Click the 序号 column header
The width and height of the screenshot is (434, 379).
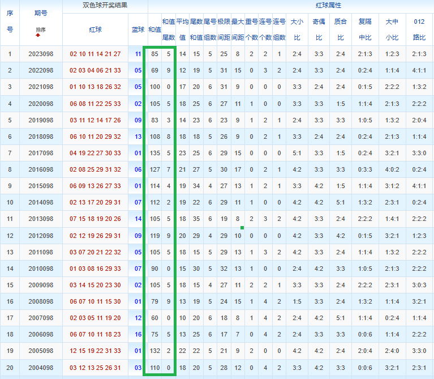(10, 22)
